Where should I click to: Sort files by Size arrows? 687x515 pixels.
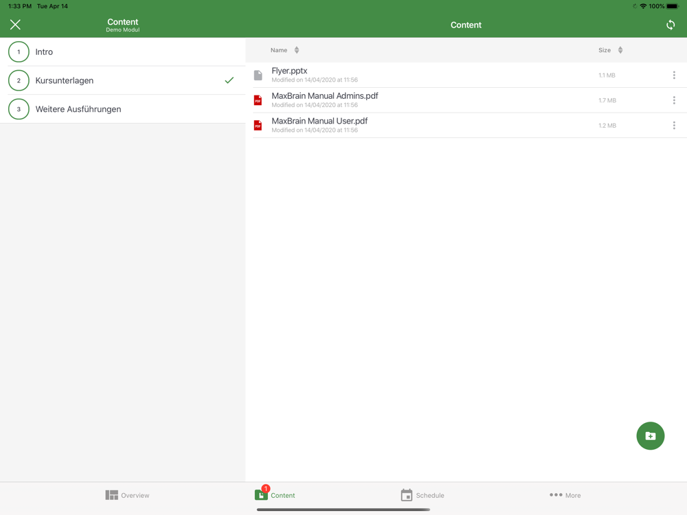(620, 50)
